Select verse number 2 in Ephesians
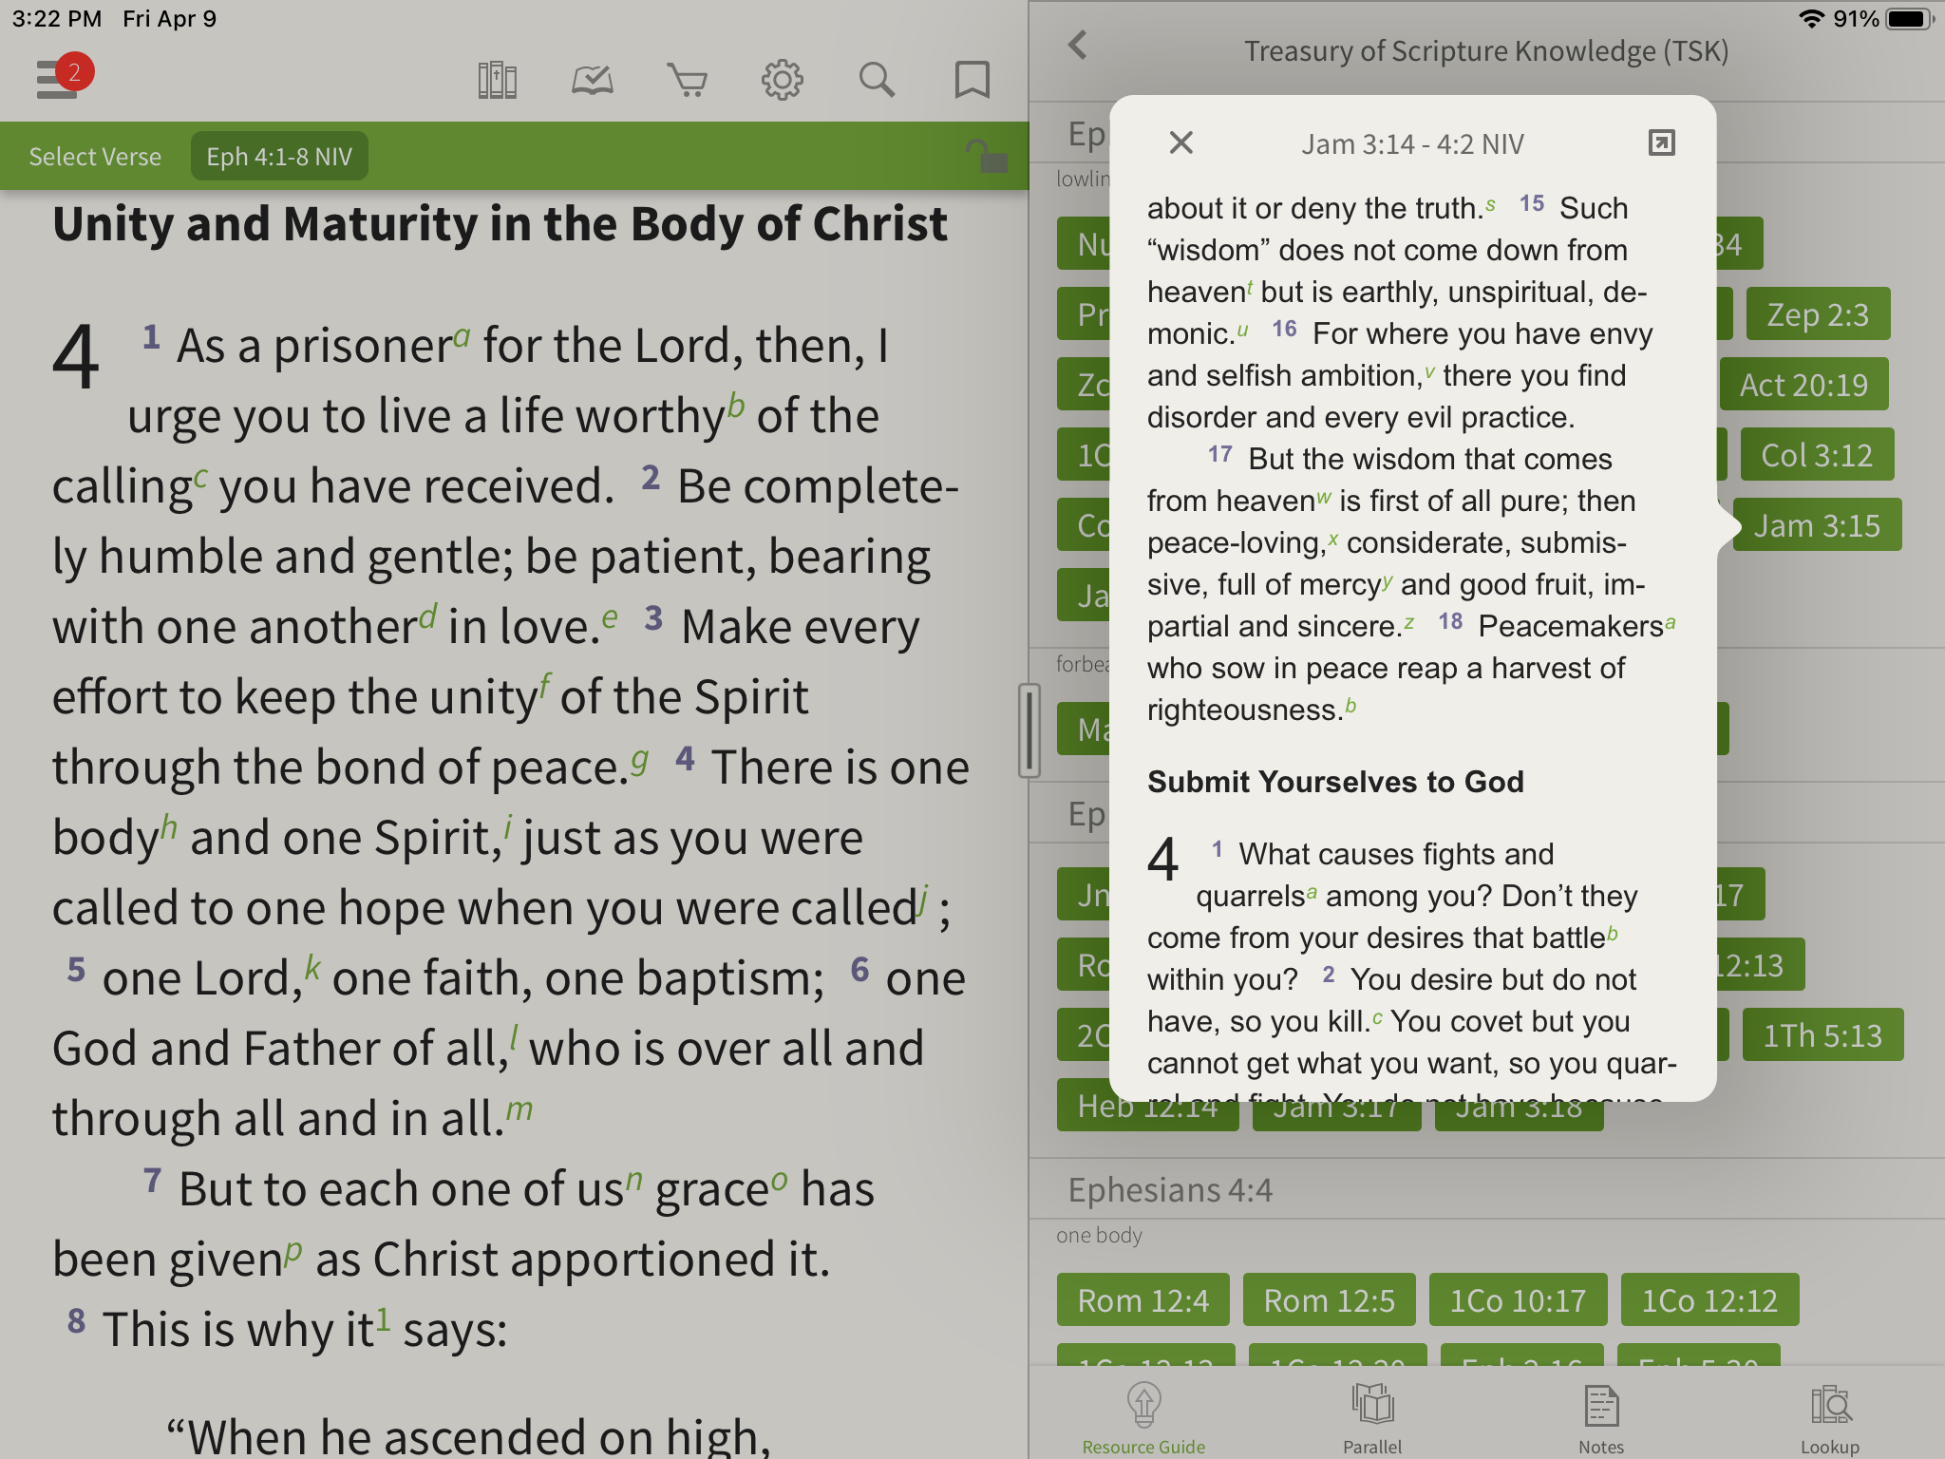This screenshot has height=1459, width=1945. 651,477
